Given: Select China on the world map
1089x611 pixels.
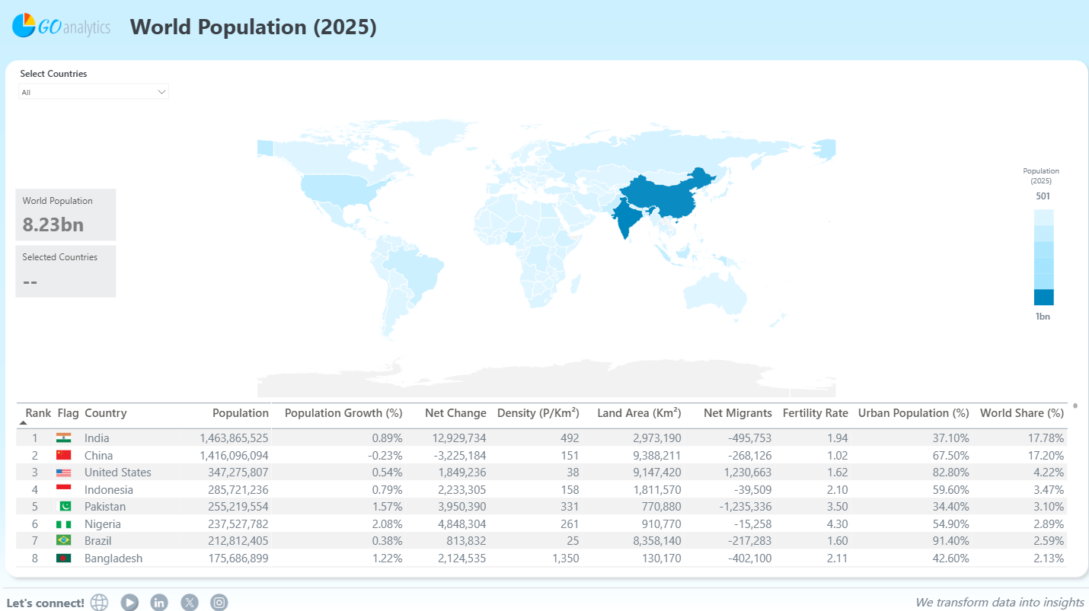Looking at the screenshot, I should coord(664,190).
